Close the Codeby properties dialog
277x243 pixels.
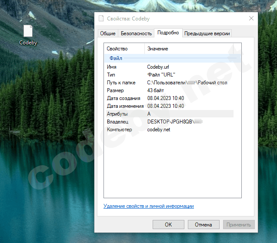(x=251, y=18)
